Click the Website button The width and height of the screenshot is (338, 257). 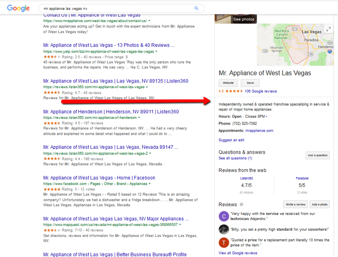pos(228,83)
